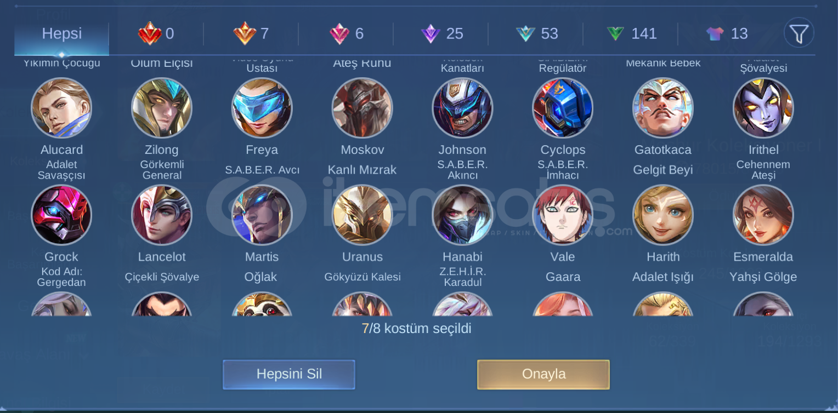Pick Vale's Gaara skin portrait

pos(563,215)
